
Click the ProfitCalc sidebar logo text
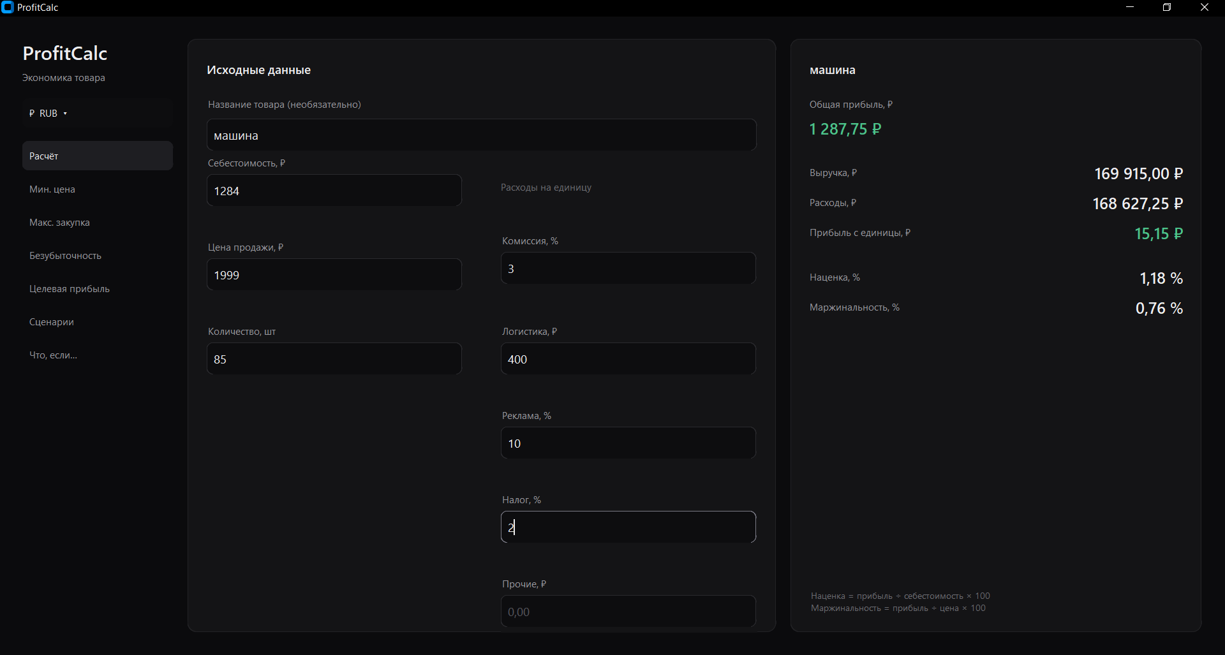tap(65, 54)
